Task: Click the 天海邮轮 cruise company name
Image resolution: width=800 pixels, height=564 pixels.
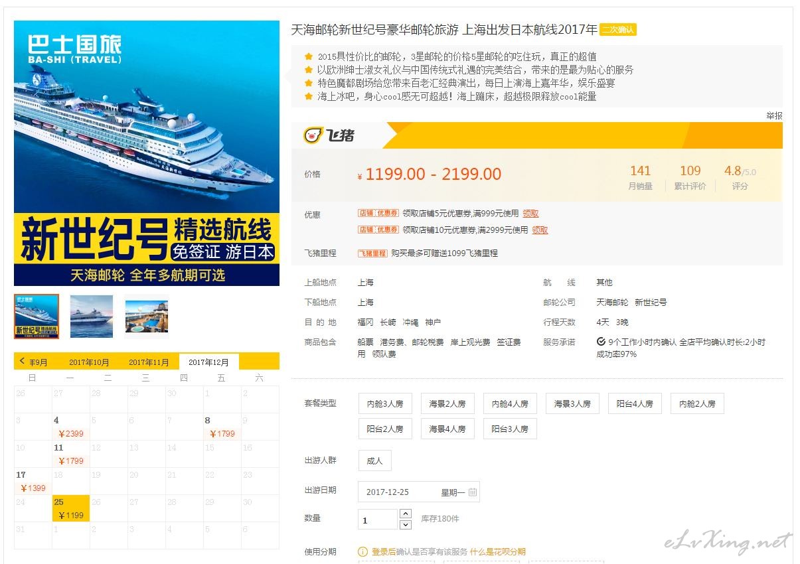Action: tap(612, 303)
